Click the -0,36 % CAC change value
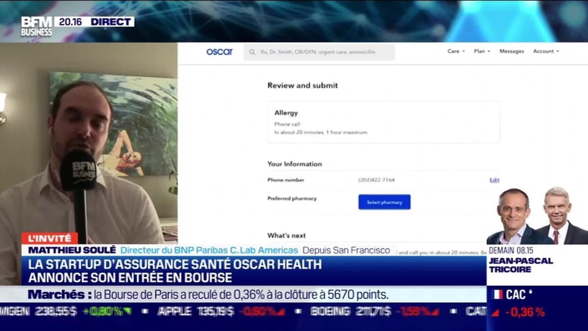Image resolution: width=588 pixels, height=331 pixels. tap(526, 312)
